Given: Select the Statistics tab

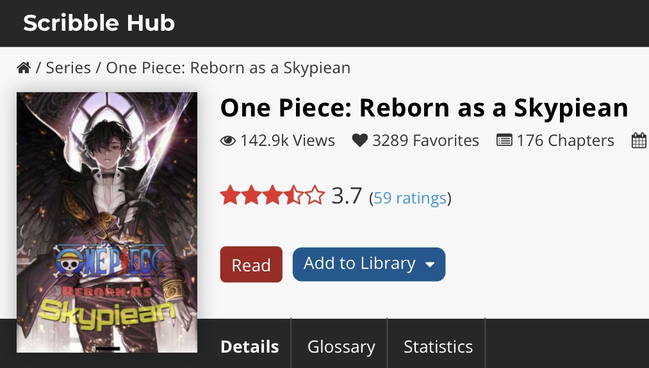Looking at the screenshot, I should [438, 347].
